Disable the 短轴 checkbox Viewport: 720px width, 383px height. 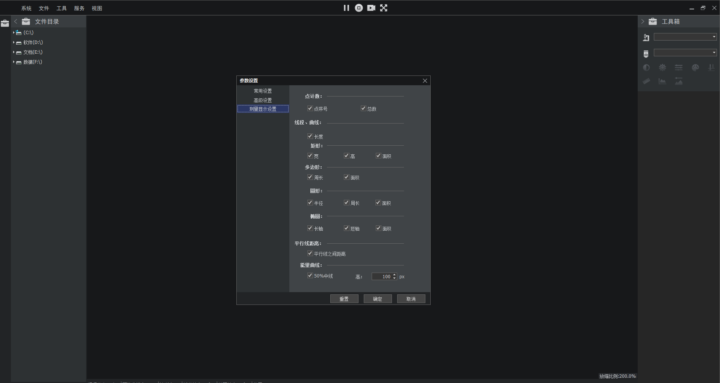coord(346,228)
